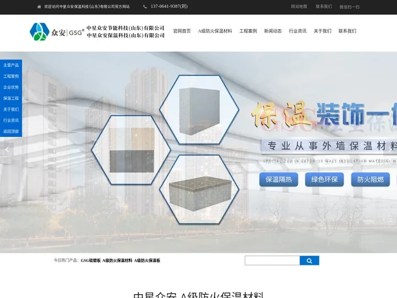397x298 pixels.
Task: Open 联系我们 in the main navigation
Action: 347,31
